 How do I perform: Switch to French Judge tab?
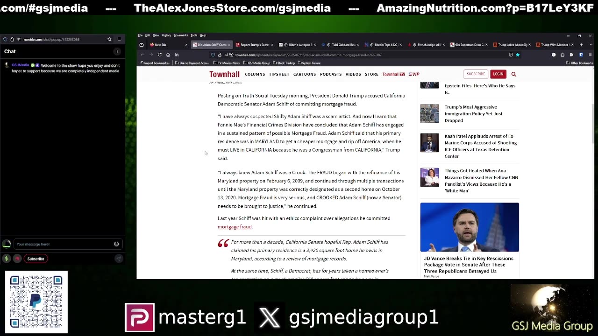click(x=426, y=45)
